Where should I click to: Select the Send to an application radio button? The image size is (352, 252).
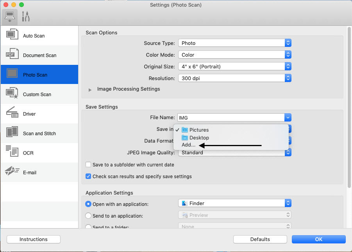point(88,216)
